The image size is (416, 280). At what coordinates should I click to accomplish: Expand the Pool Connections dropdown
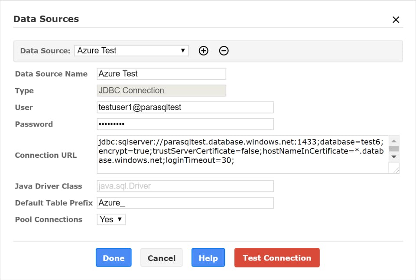tap(111, 220)
